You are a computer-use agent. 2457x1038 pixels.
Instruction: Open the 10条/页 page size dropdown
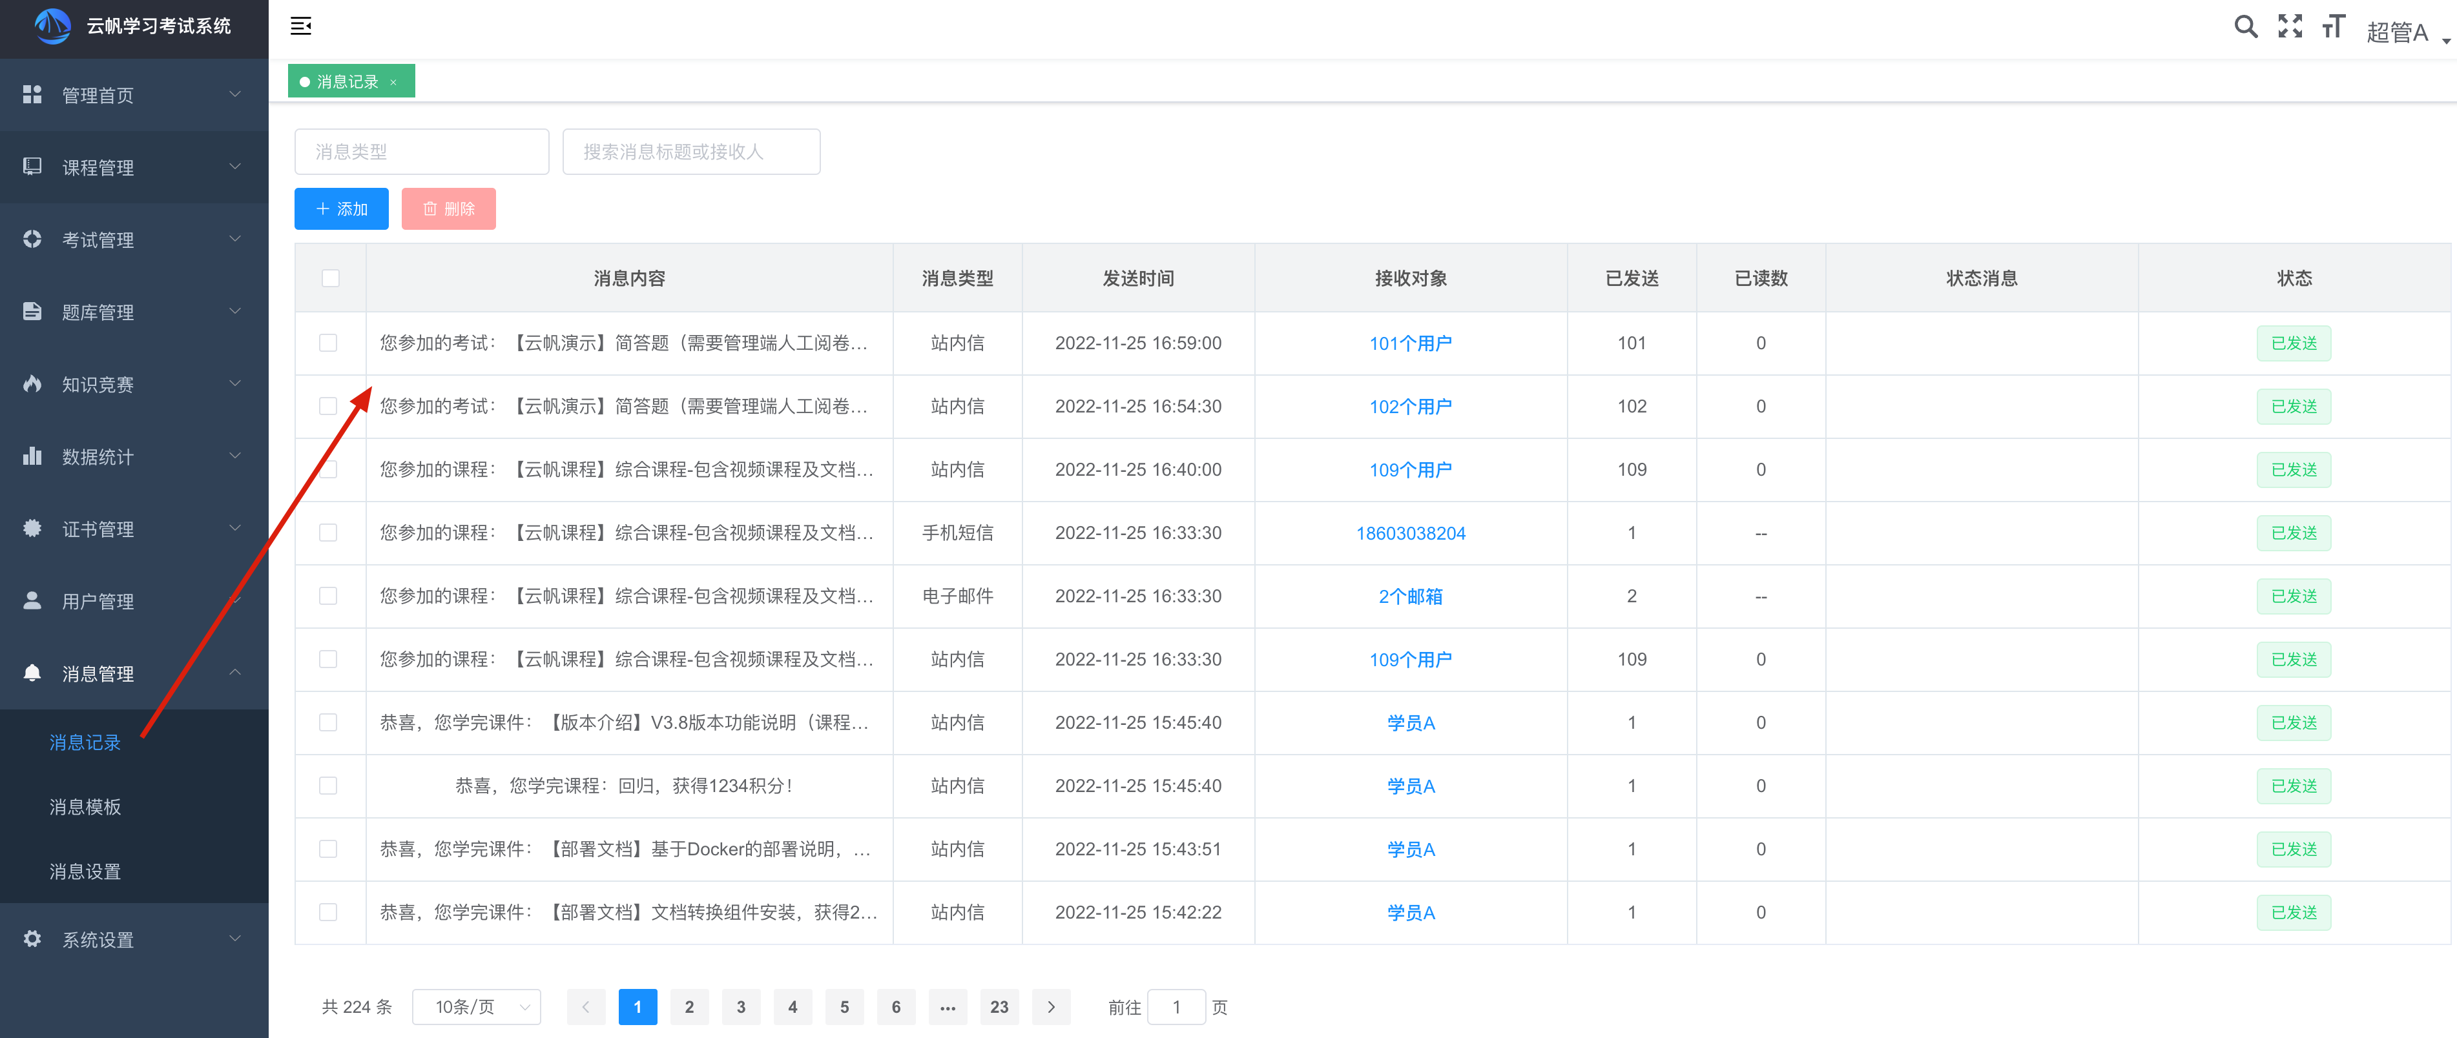(x=476, y=1008)
